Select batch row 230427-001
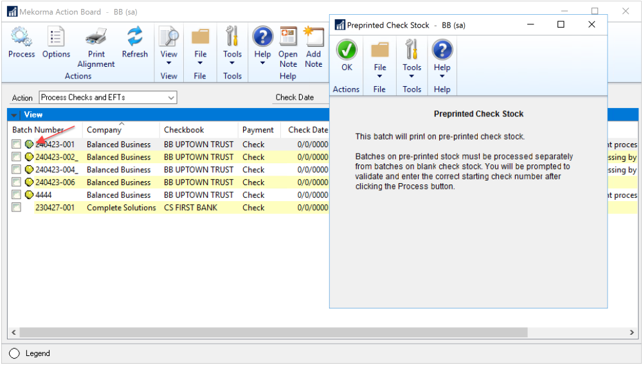Image resolution: width=643 pixels, height=365 pixels. pyautogui.click(x=55, y=208)
